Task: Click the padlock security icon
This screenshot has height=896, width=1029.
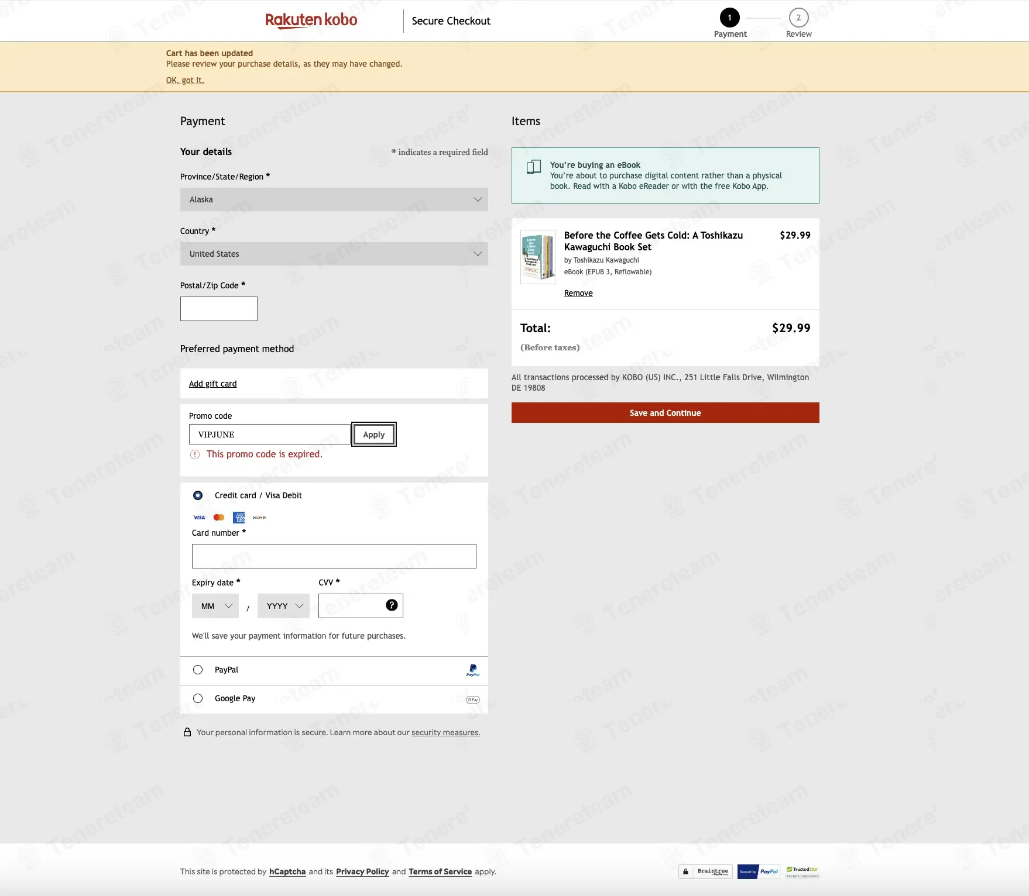Action: [187, 732]
